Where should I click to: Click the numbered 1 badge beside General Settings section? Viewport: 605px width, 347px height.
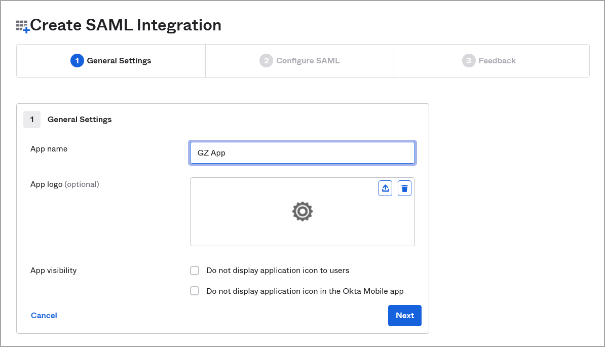(32, 119)
